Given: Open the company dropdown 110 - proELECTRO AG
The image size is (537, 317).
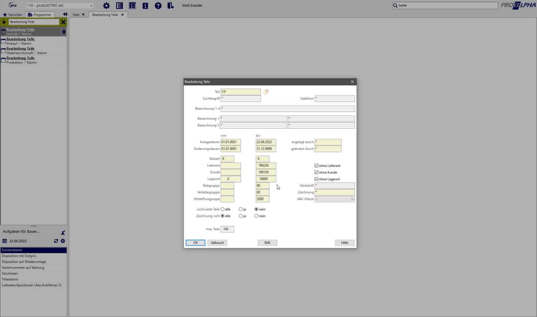Looking at the screenshot, I should tap(60, 5).
